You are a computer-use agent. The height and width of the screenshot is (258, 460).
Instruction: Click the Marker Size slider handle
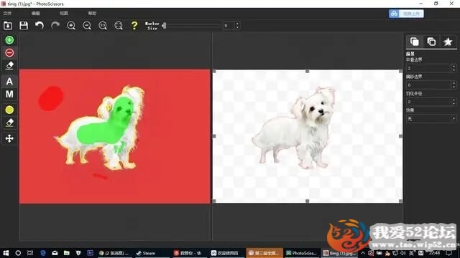[x=165, y=26]
